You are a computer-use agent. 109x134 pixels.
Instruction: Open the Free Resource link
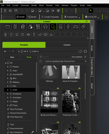[x=15, y=117]
